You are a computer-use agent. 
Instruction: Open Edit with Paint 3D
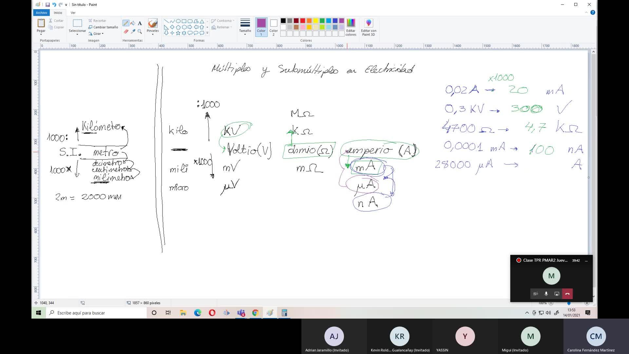pyautogui.click(x=369, y=27)
